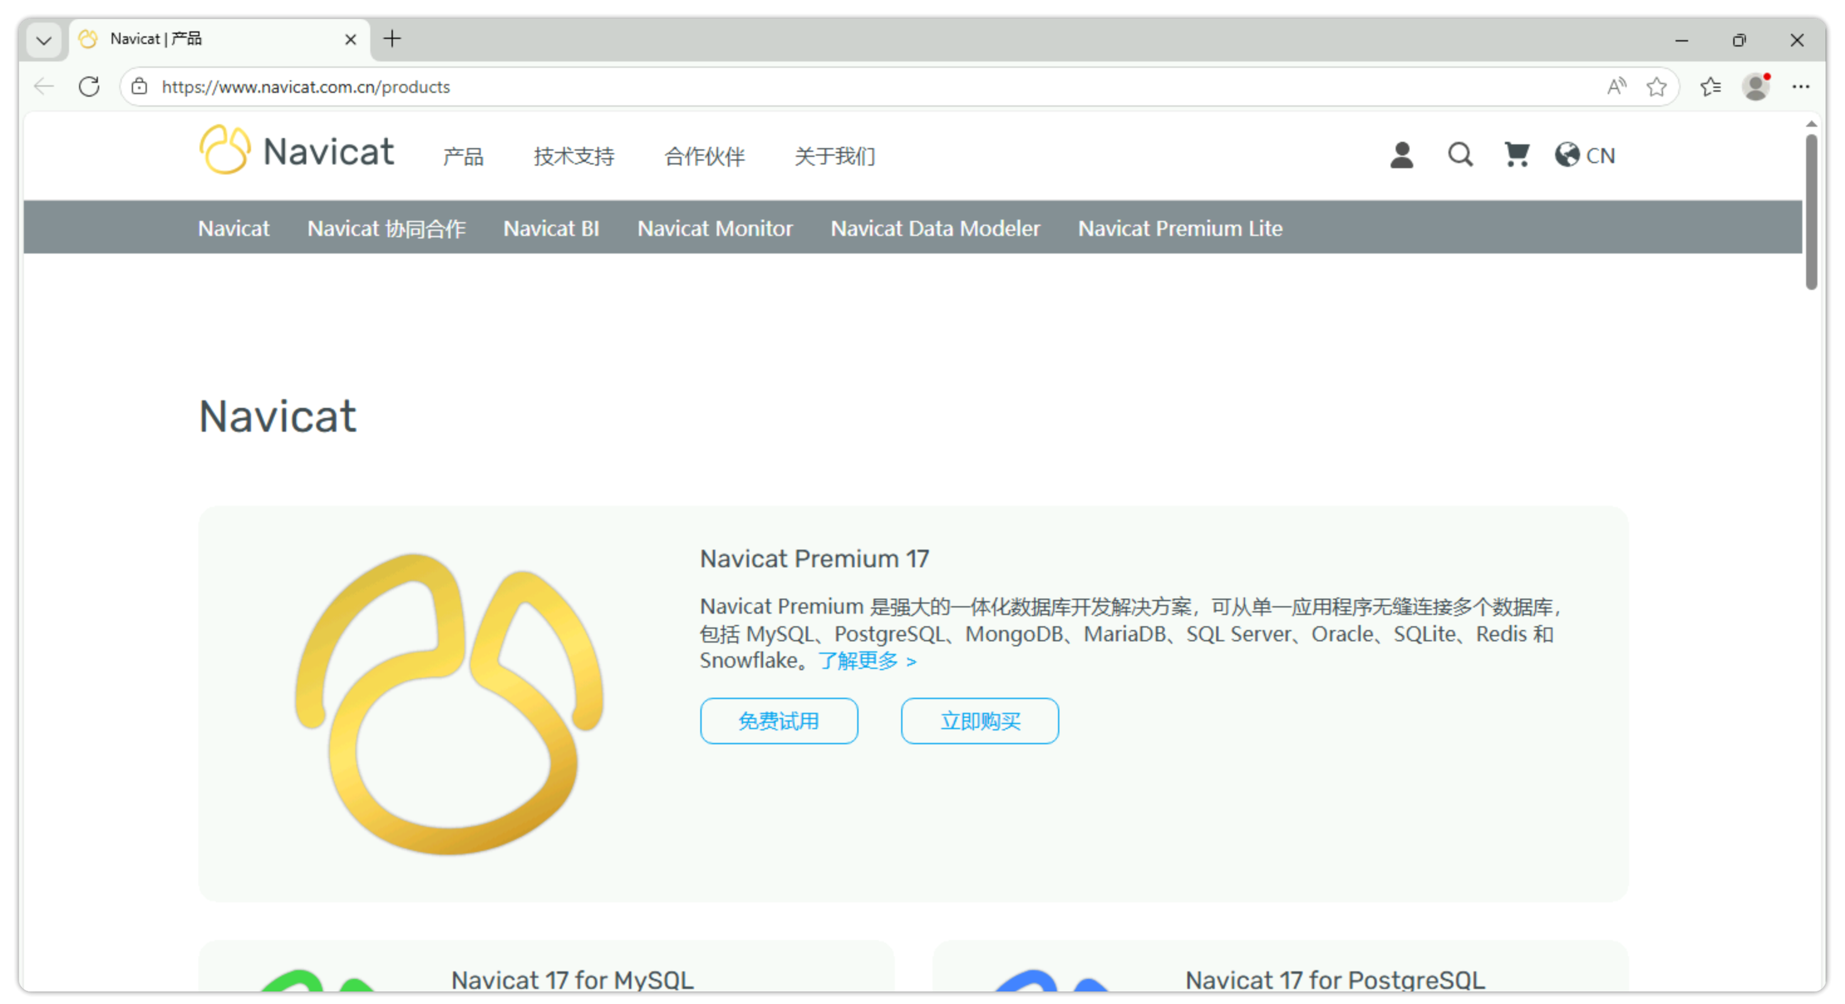This screenshot has height=1004, width=1845.
Task: Follow the 了解更多 link
Action: (867, 660)
